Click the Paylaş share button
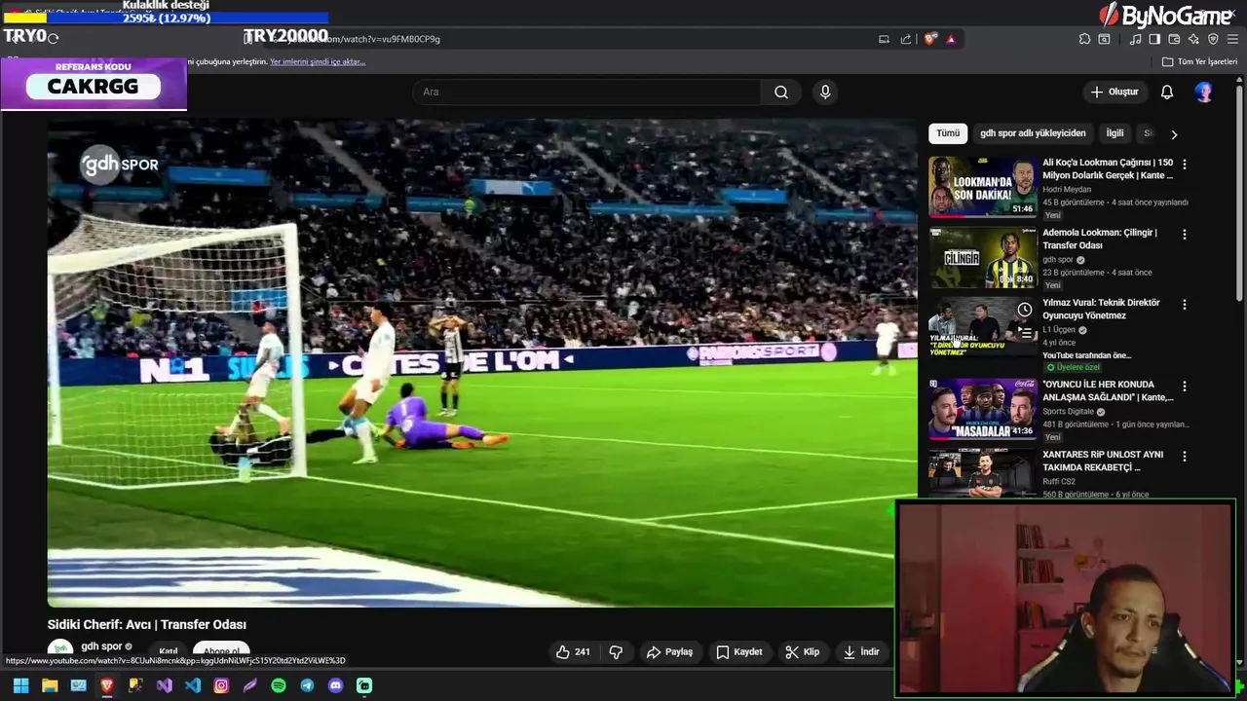This screenshot has height=701, width=1247. [x=669, y=652]
